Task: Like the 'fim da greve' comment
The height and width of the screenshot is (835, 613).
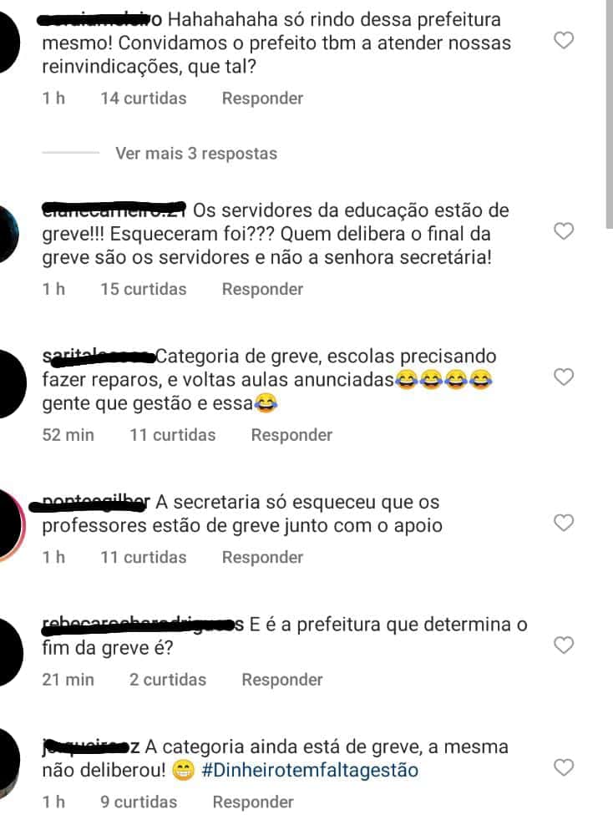Action: [x=564, y=645]
